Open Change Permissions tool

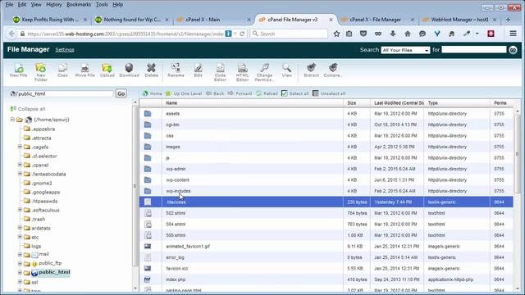pos(264,72)
